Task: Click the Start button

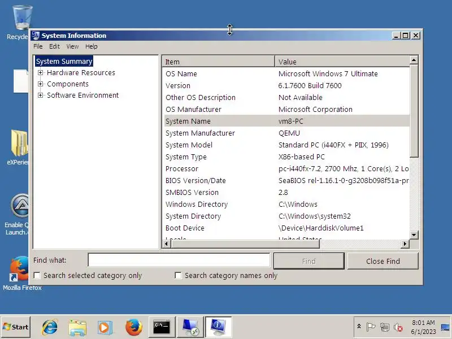Action: (x=16, y=327)
